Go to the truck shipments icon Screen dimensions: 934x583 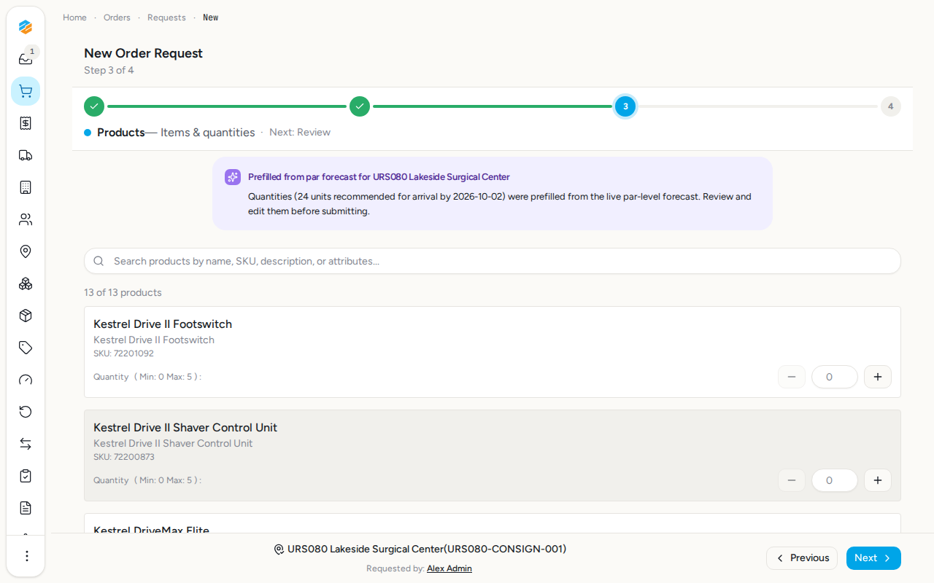click(x=26, y=155)
